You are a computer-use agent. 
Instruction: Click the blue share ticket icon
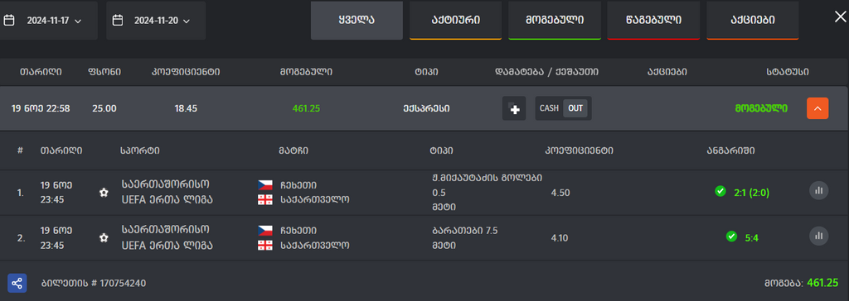17,283
